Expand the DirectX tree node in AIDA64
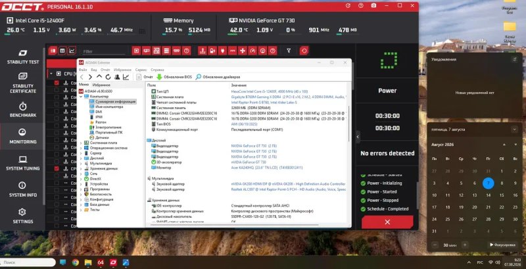Image resolution: width=526 pixels, height=269 pixels. pyautogui.click(x=81, y=179)
